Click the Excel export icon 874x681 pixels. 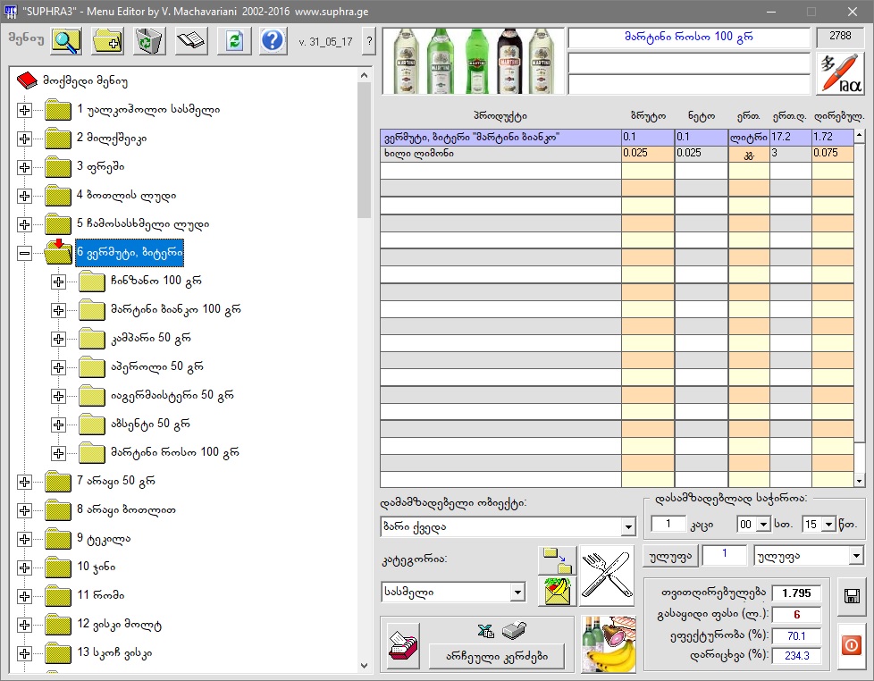(x=486, y=630)
